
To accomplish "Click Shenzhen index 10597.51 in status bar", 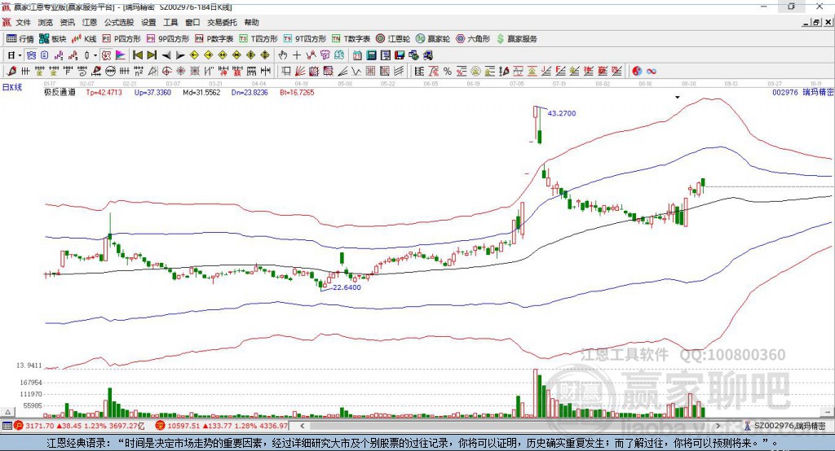I will [183, 426].
